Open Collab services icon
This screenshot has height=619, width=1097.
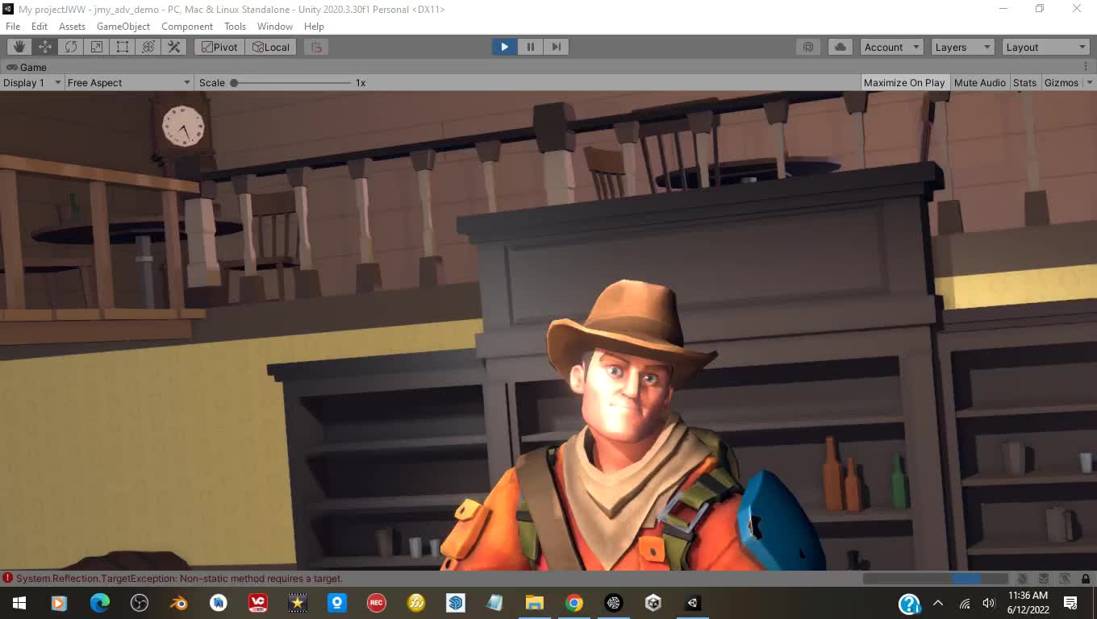pyautogui.click(x=808, y=47)
